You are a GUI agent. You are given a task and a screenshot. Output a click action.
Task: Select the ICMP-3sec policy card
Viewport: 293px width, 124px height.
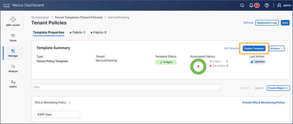[58, 115]
